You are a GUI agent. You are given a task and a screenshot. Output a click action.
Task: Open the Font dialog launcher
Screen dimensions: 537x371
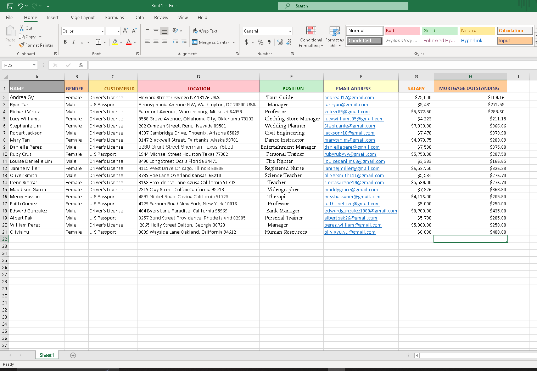pos(138,54)
